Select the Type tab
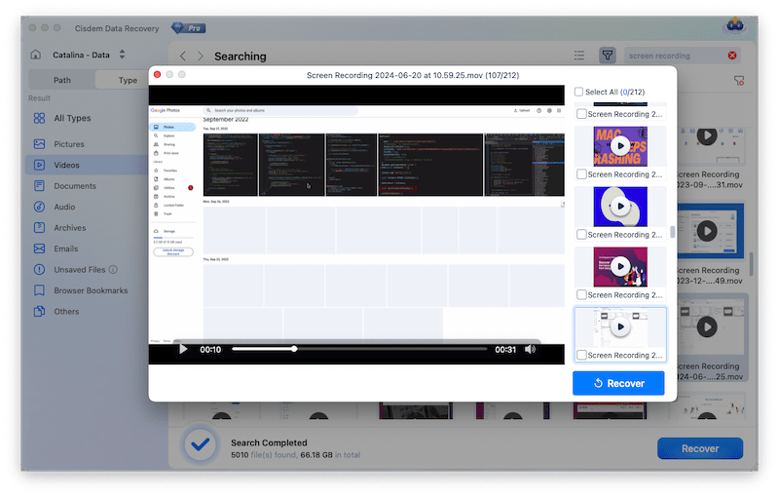The image size is (779, 497). click(x=128, y=81)
